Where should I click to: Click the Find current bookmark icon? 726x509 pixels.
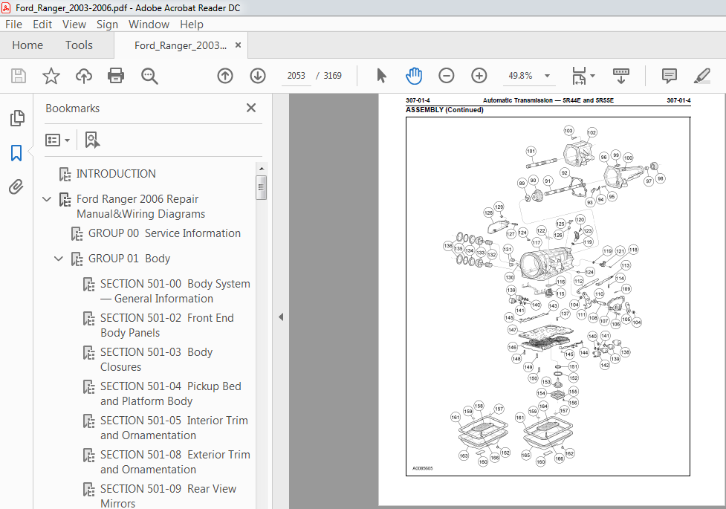pyautogui.click(x=92, y=140)
